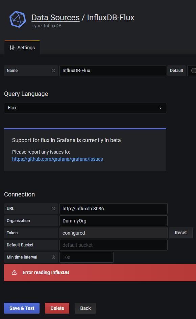Delete this InfluxDB data source
Image resolution: width=196 pixels, height=319 pixels.
point(57,308)
